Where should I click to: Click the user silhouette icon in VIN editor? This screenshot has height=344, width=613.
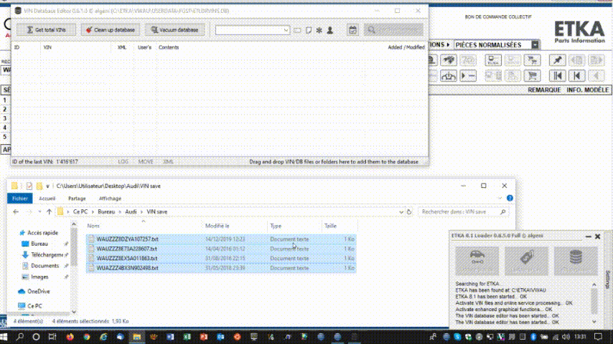click(330, 30)
